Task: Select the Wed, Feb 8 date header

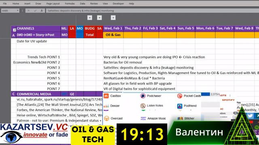Action: pos(244,28)
